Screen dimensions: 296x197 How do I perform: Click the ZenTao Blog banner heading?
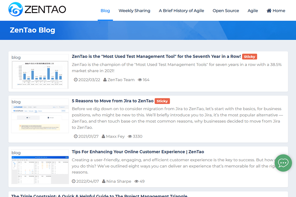click(32, 30)
